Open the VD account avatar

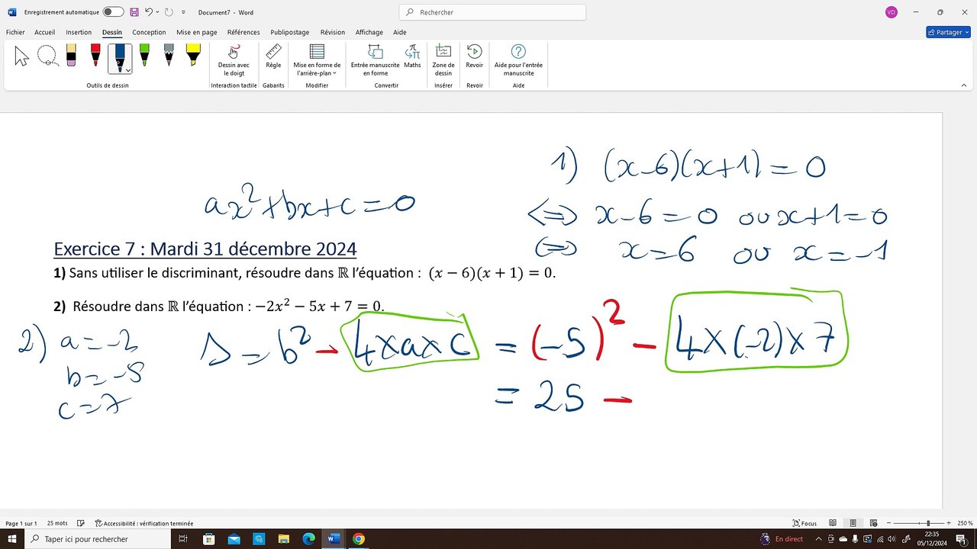tap(892, 12)
